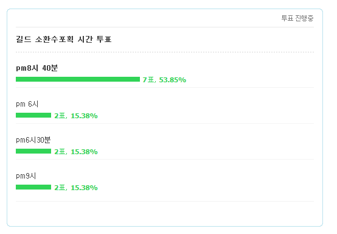Click the green bar under pm6시30분
Viewport: 337px width, 234px height.
click(x=33, y=151)
